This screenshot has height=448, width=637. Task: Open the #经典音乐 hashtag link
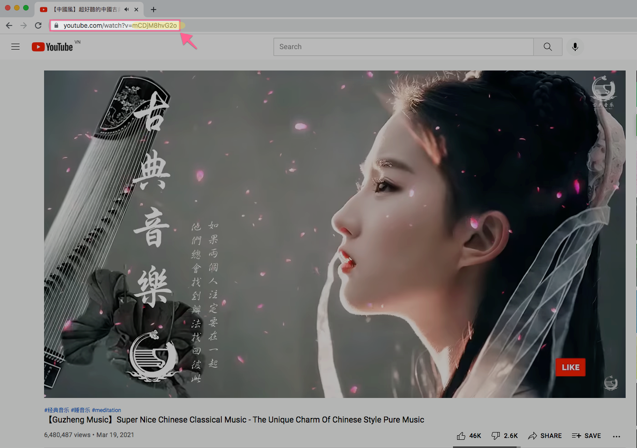coord(57,410)
